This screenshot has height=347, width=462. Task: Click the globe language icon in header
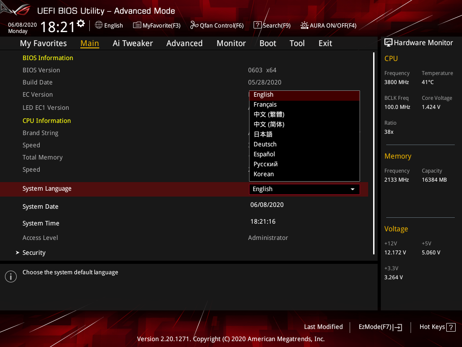[x=99, y=25]
